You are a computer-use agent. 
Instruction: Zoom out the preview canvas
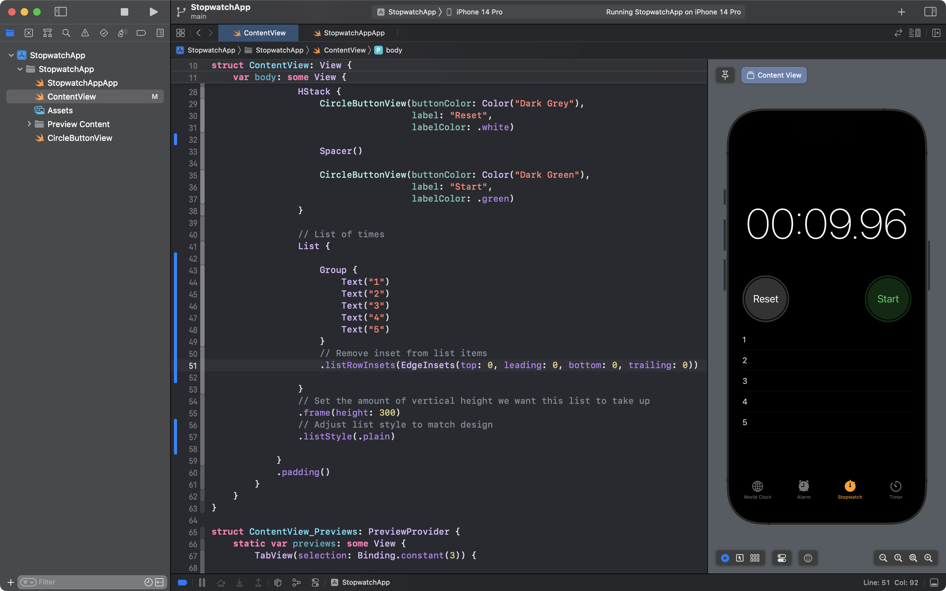pos(883,558)
